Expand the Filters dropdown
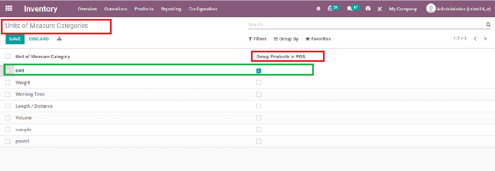Screen dimensions: 495x171 click(x=257, y=39)
